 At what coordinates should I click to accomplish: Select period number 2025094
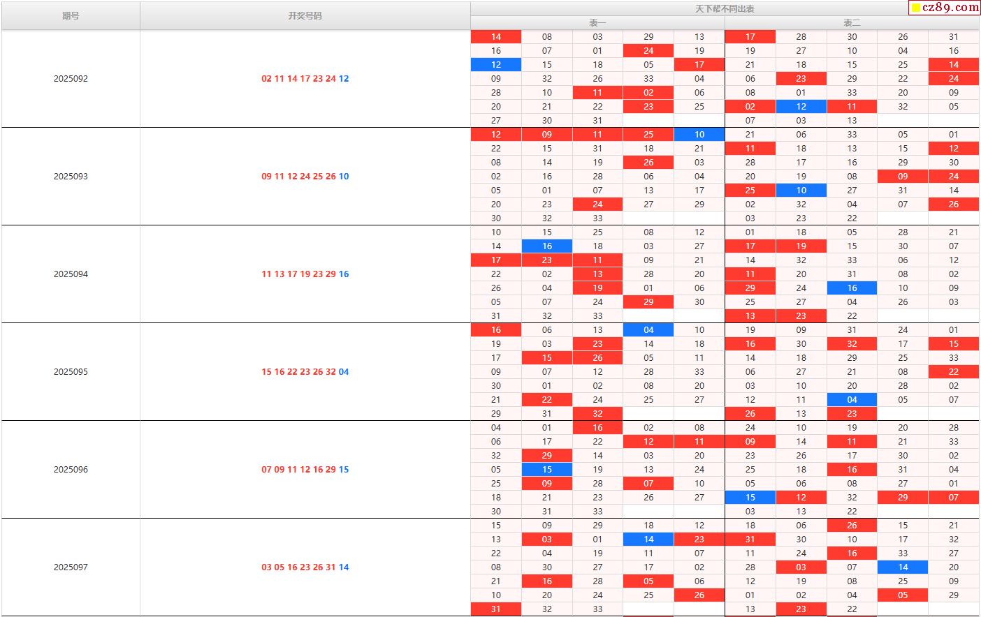tap(71, 274)
